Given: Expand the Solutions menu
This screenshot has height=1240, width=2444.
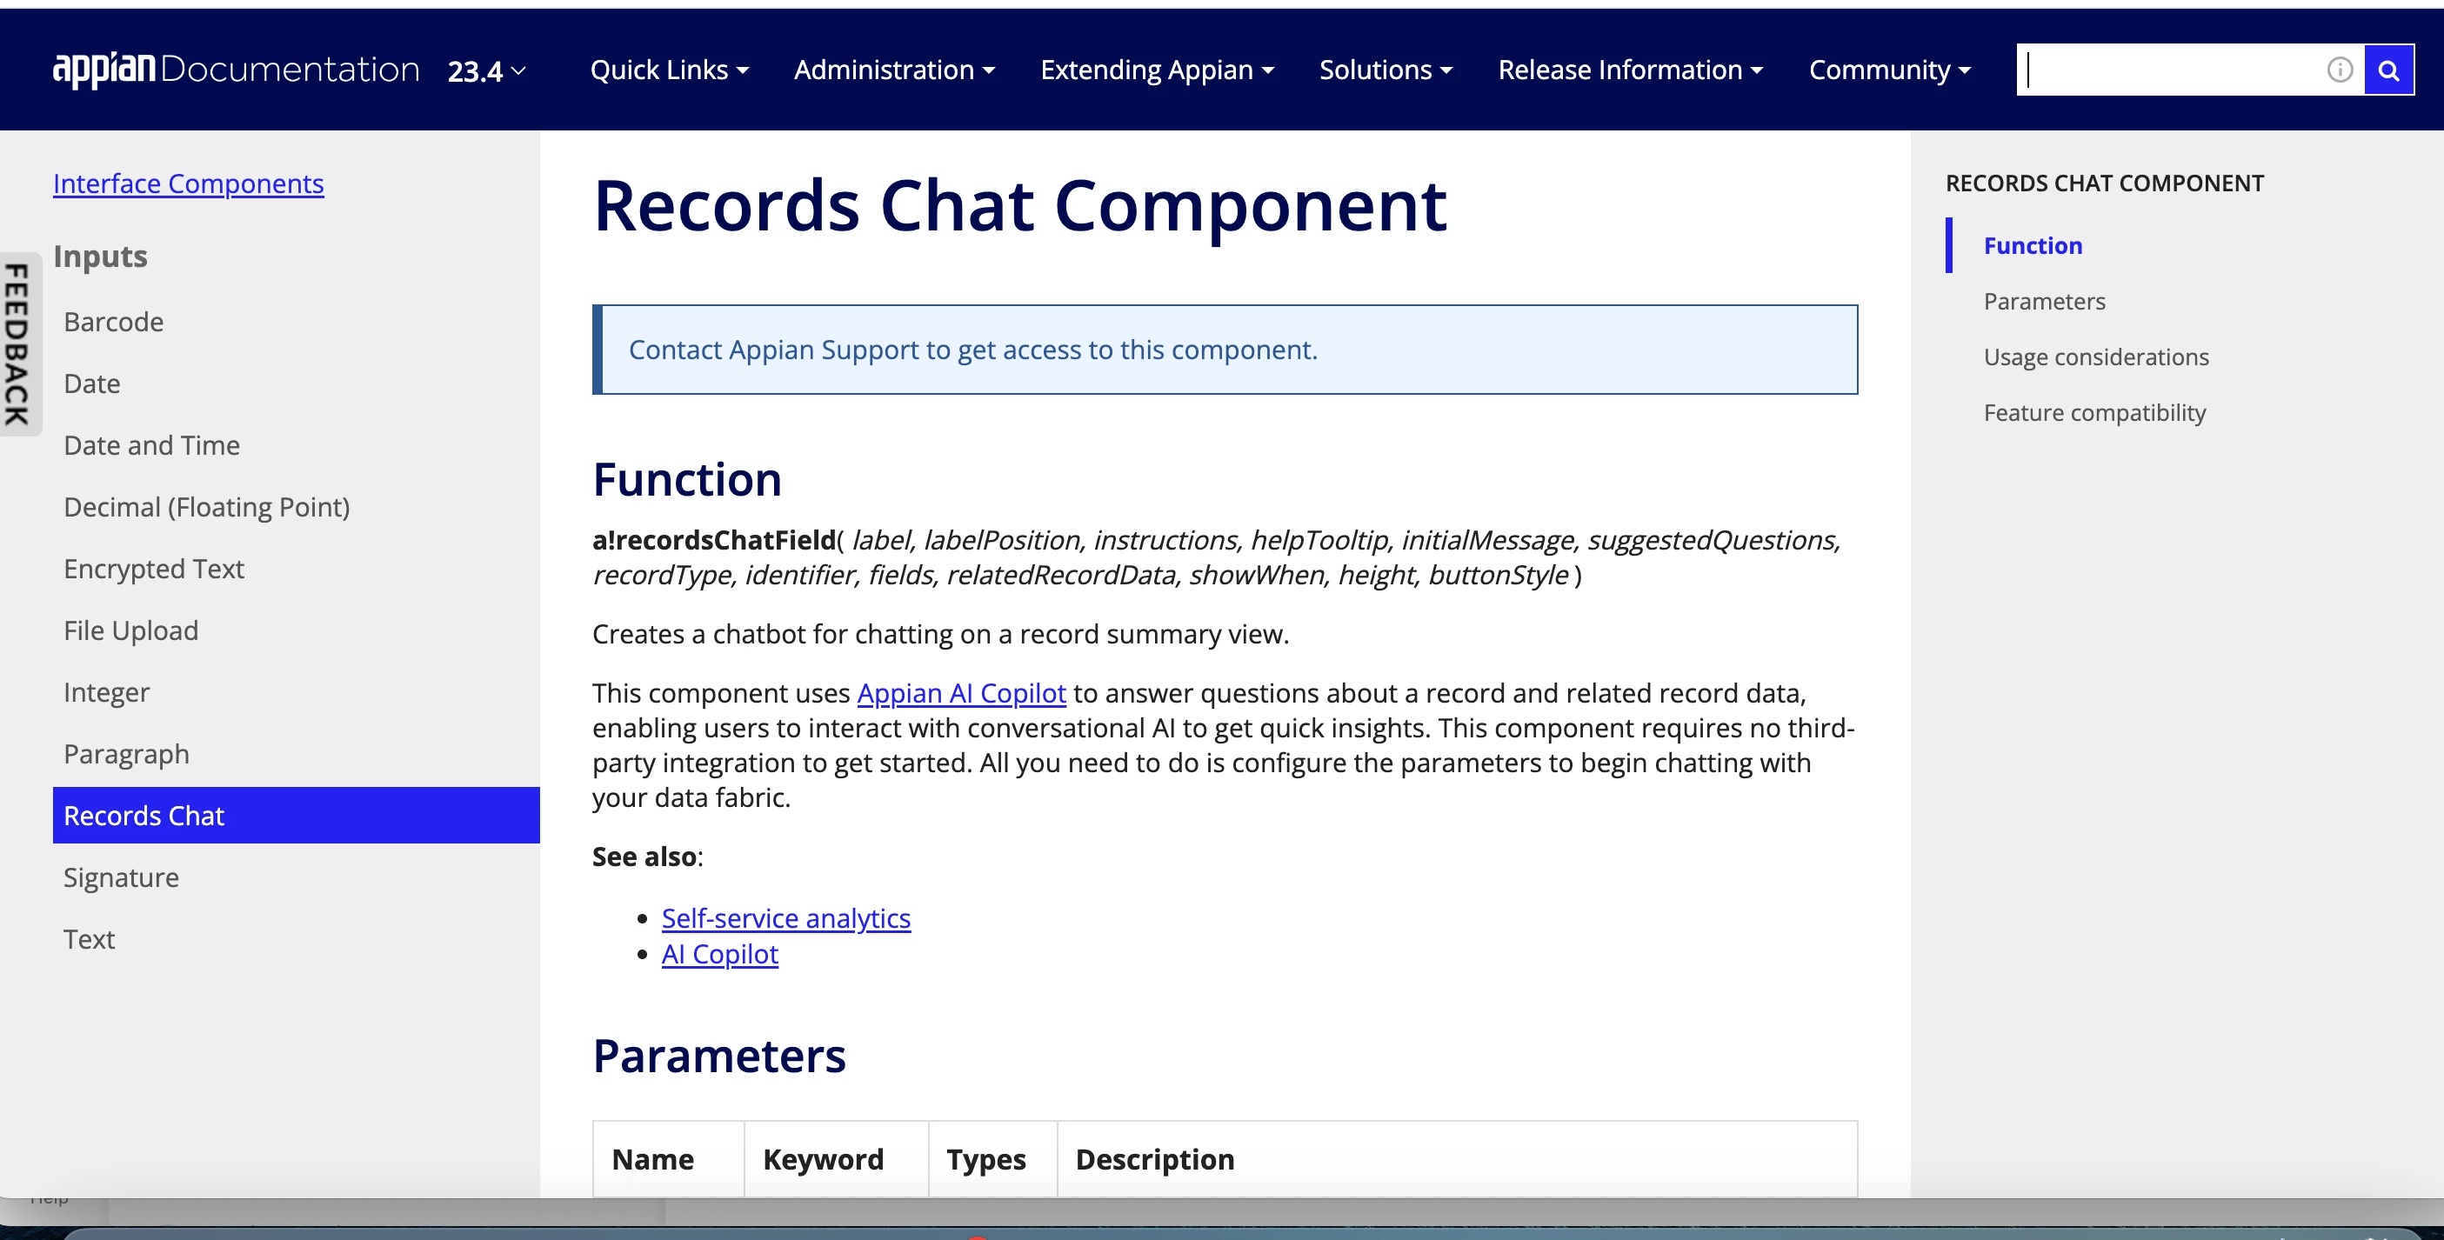Looking at the screenshot, I should coord(1386,70).
